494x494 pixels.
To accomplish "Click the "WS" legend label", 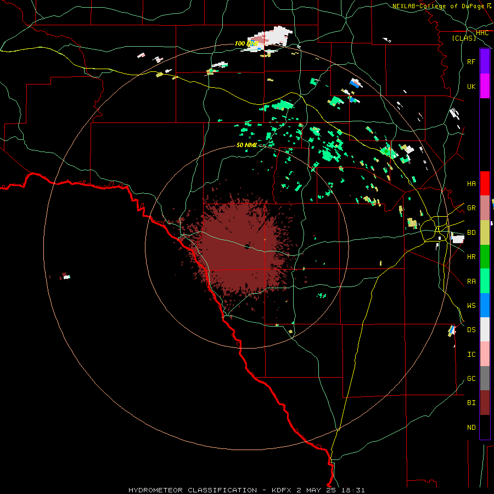I will [x=471, y=306].
